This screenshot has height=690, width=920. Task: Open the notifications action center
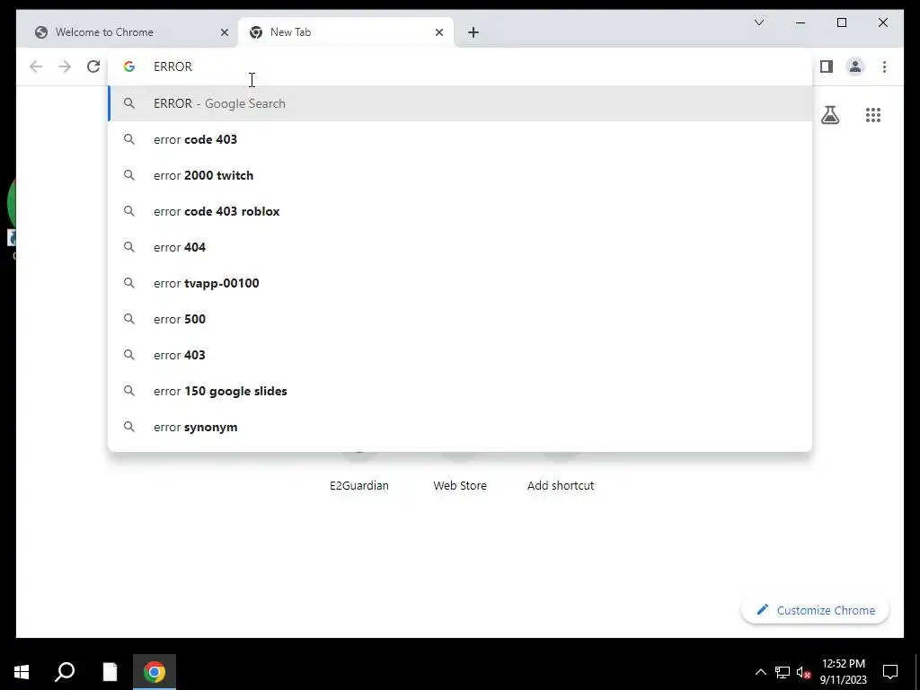point(890,672)
